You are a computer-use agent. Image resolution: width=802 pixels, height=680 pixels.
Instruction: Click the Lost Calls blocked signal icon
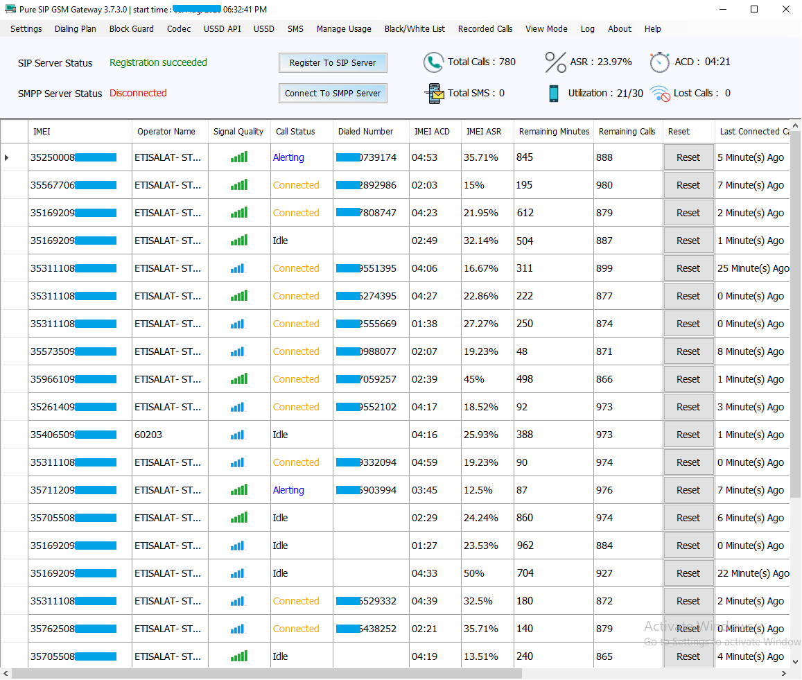660,94
